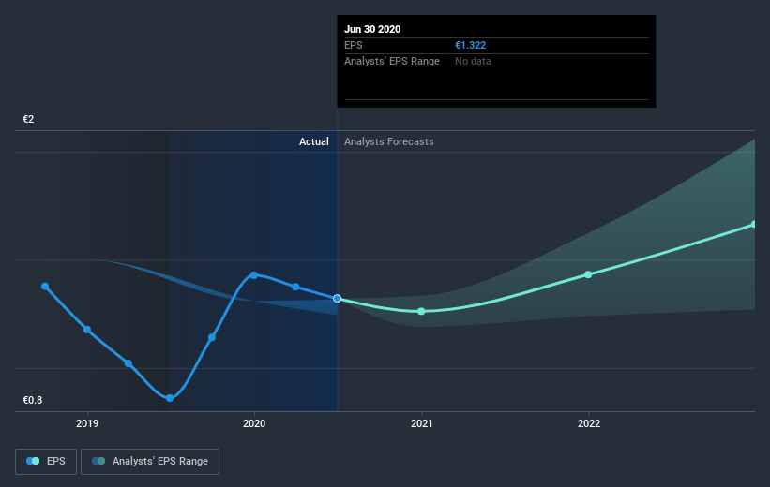The width and height of the screenshot is (770, 487).
Task: Toggle the EPS legend button
Action: [46, 462]
